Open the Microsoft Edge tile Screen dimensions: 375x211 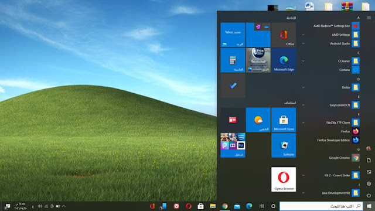[x=284, y=60]
